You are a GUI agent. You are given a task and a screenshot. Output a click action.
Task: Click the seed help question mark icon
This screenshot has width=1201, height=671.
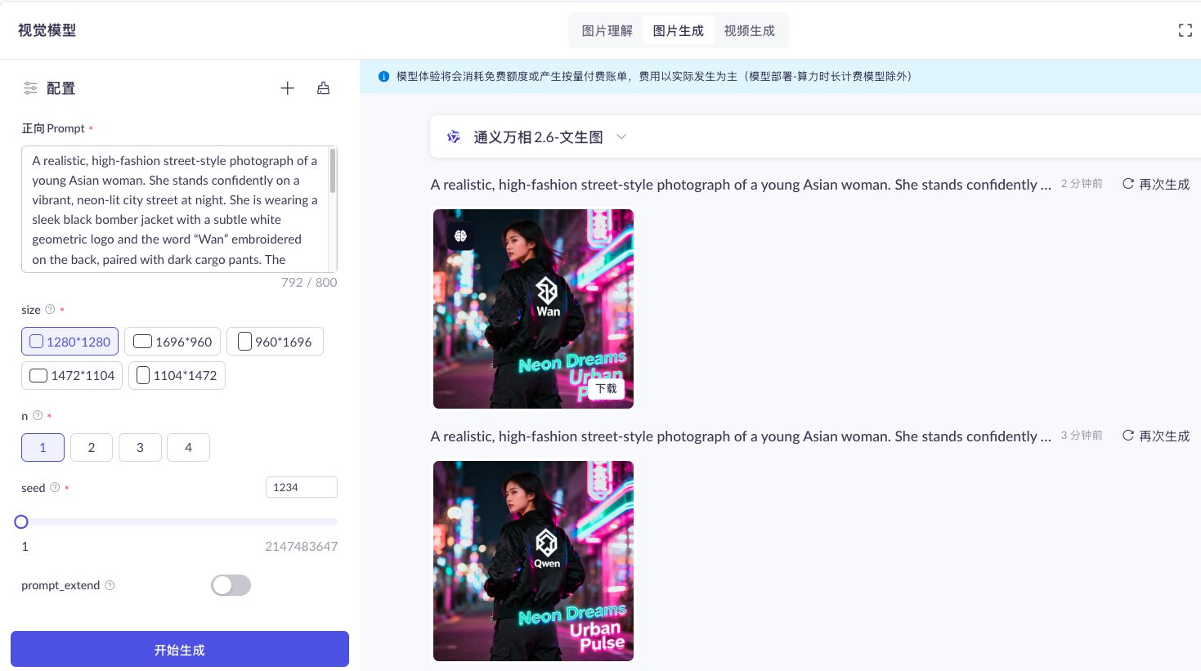click(55, 488)
